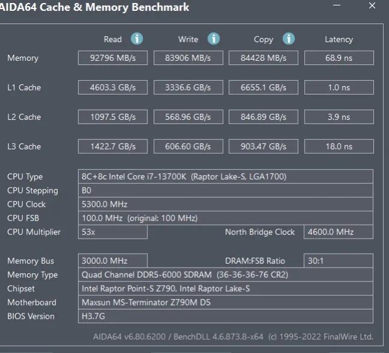Click the Motherboard Maxsun MS-Terminator field
Image resolution: width=389 pixels, height=353 pixels.
pyautogui.click(x=225, y=302)
